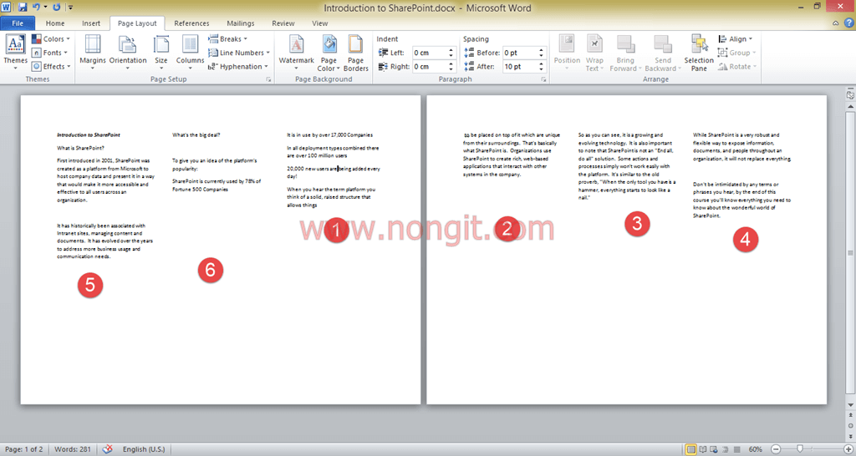Viewport: 856px width, 456px height.
Task: Increase the Left indent with the up arrow
Action: pos(451,49)
